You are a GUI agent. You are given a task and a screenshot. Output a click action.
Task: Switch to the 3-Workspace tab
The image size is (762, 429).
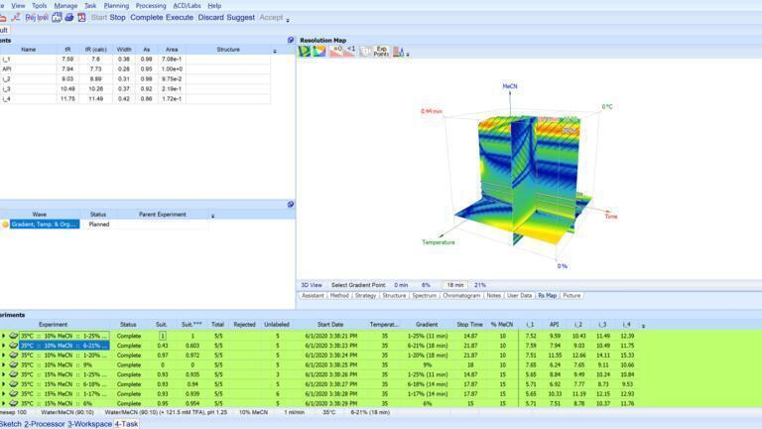[89, 424]
